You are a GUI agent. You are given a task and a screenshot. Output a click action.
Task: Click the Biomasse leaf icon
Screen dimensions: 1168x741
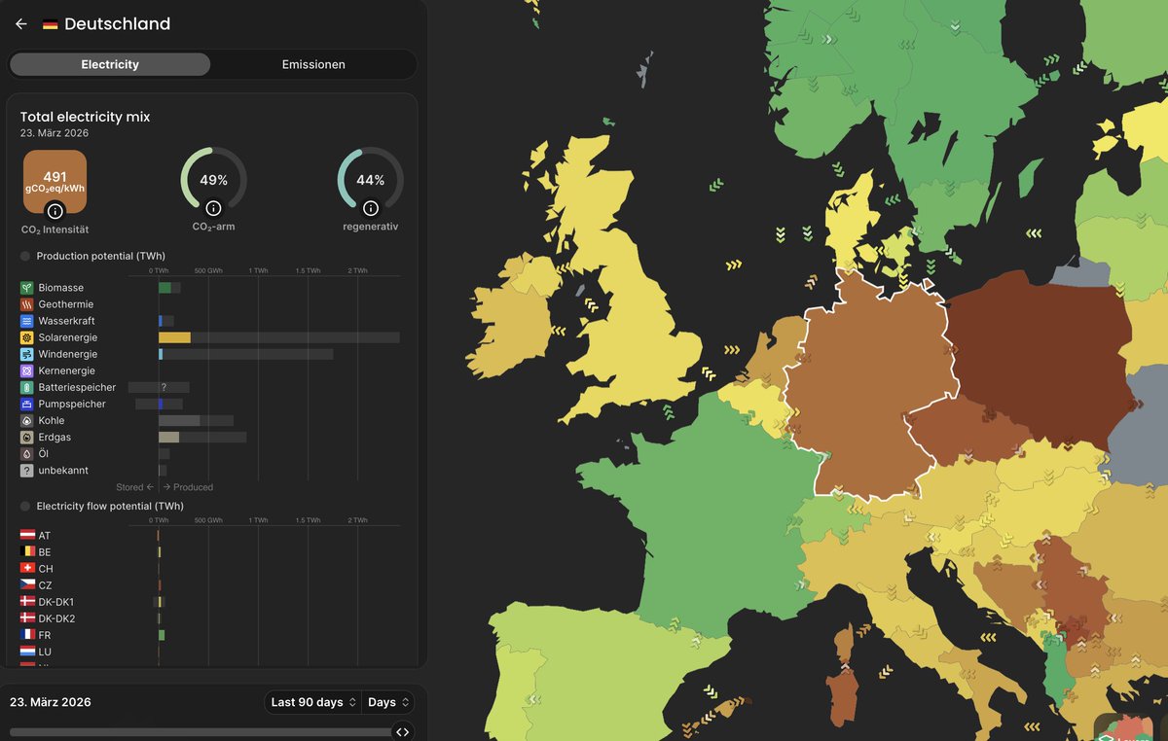27,288
